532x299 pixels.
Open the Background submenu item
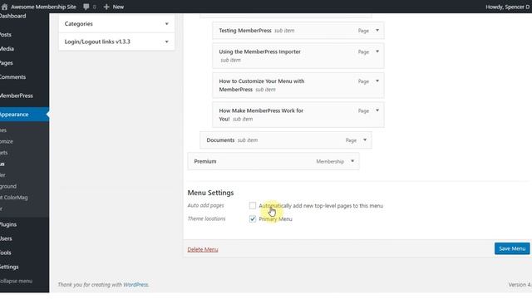(8, 186)
